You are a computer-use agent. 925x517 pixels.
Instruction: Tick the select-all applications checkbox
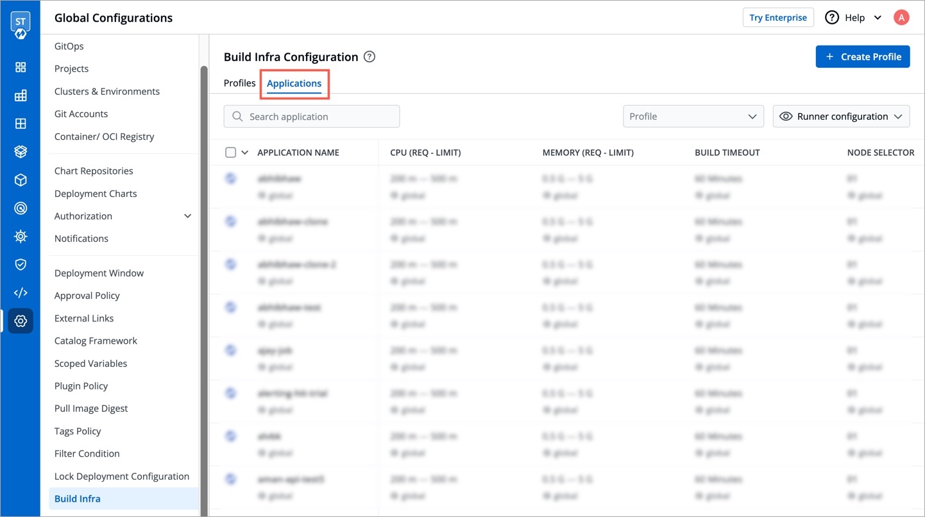pyautogui.click(x=231, y=153)
